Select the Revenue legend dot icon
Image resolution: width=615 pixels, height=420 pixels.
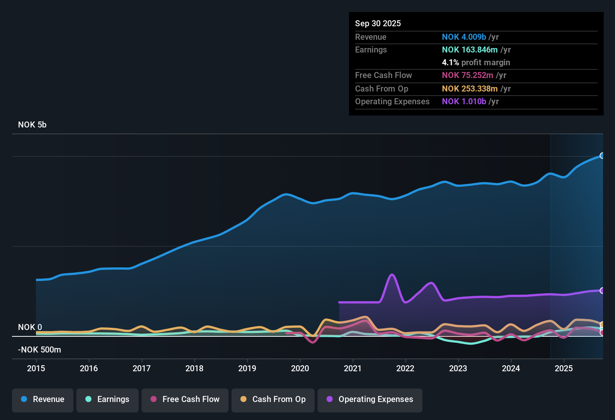tap(24, 399)
